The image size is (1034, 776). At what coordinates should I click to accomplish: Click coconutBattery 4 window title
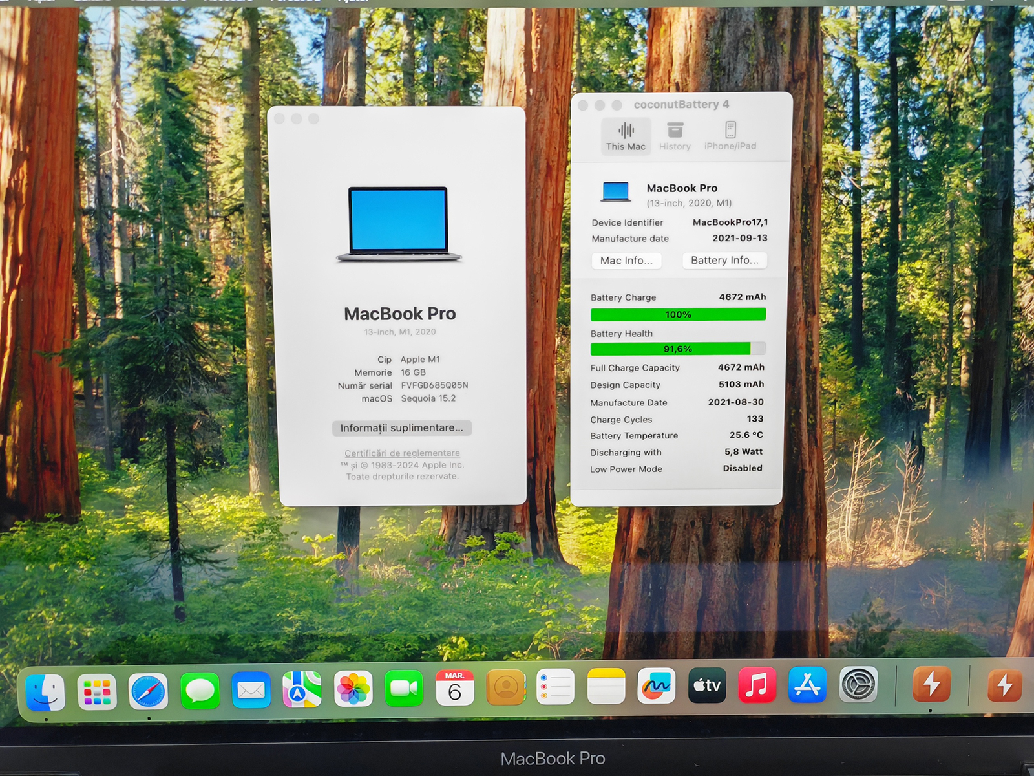[x=681, y=104]
